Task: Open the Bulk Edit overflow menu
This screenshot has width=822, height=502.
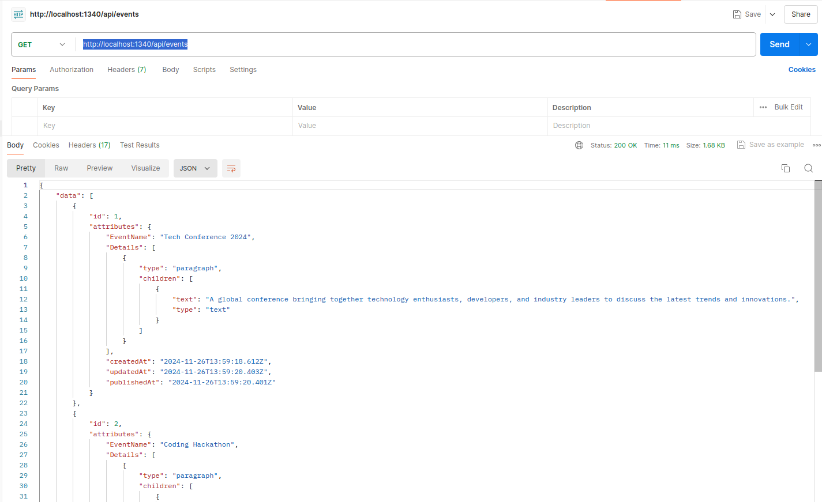Action: (763, 107)
